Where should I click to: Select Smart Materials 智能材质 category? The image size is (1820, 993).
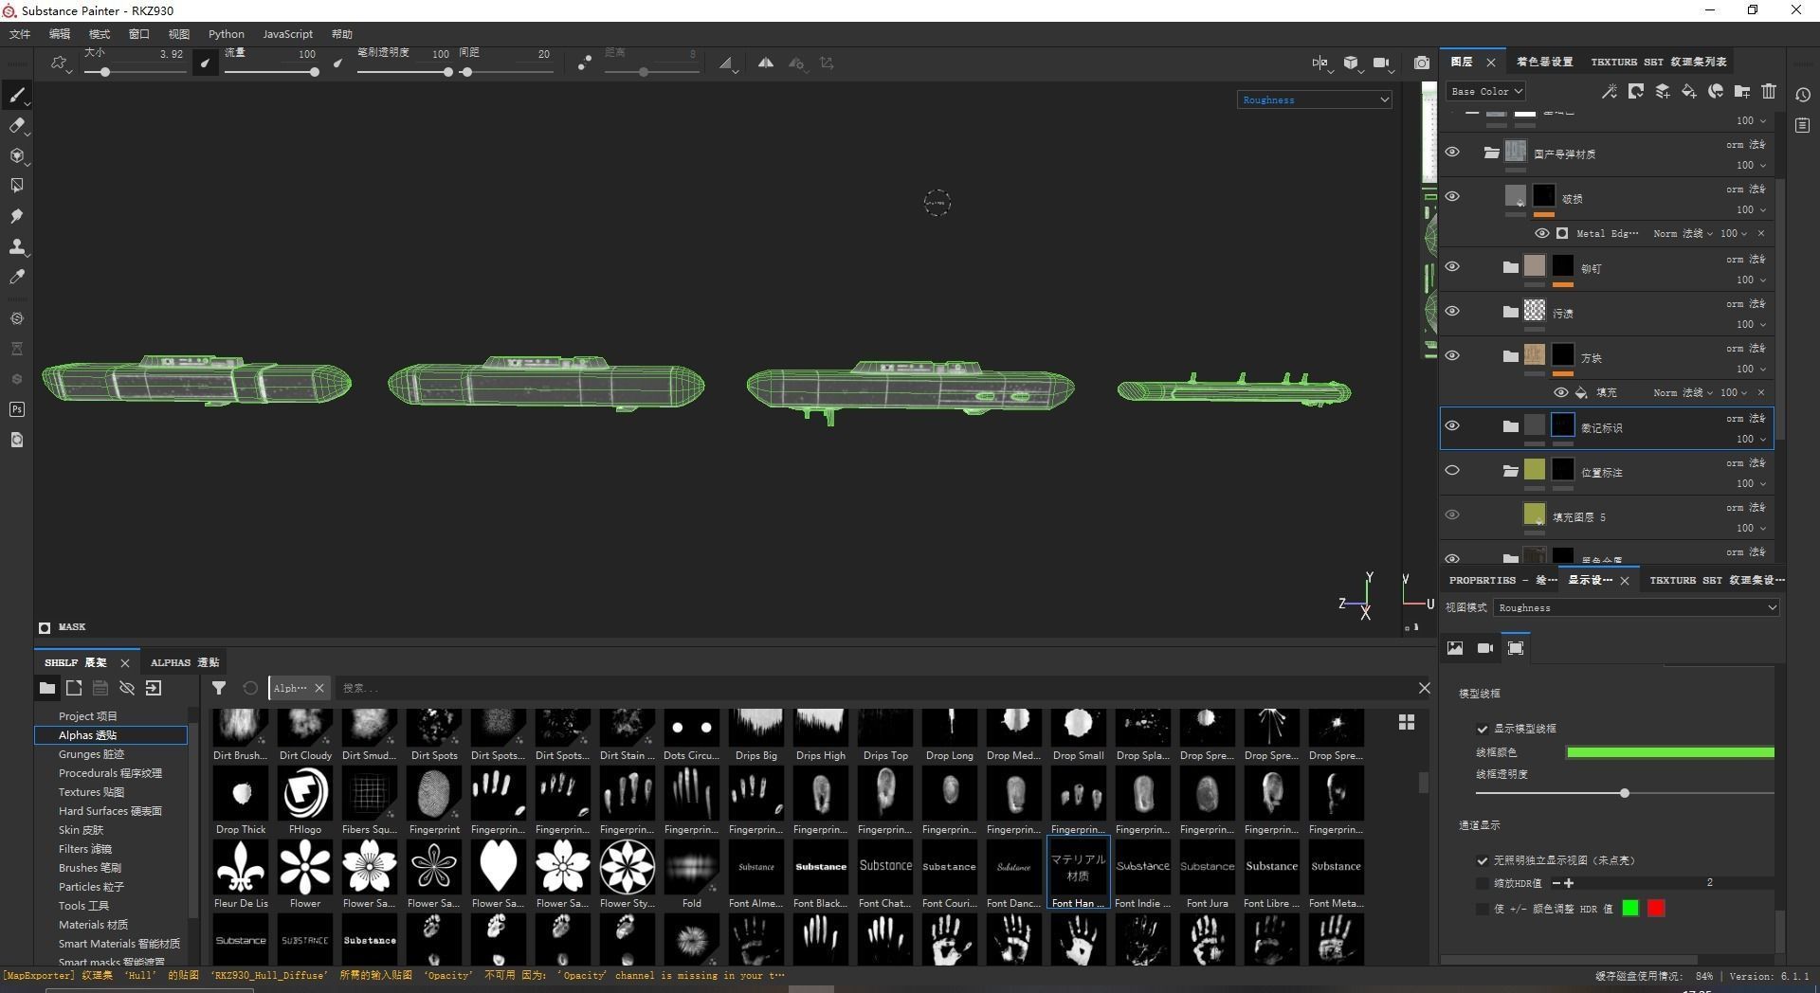point(119,944)
